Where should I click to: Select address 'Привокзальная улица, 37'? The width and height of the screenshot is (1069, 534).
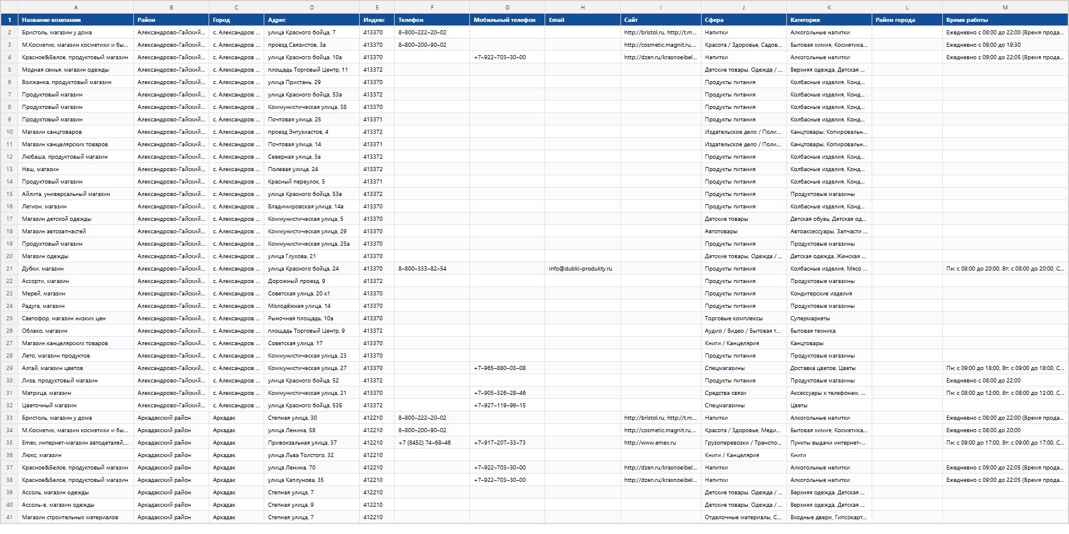coord(312,443)
